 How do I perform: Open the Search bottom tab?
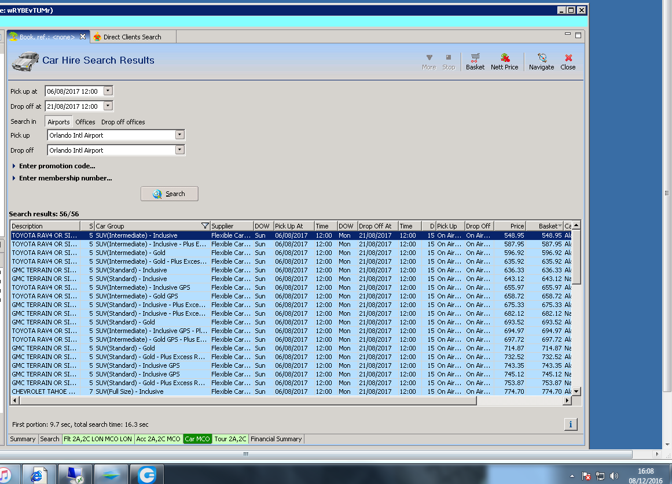click(x=50, y=438)
